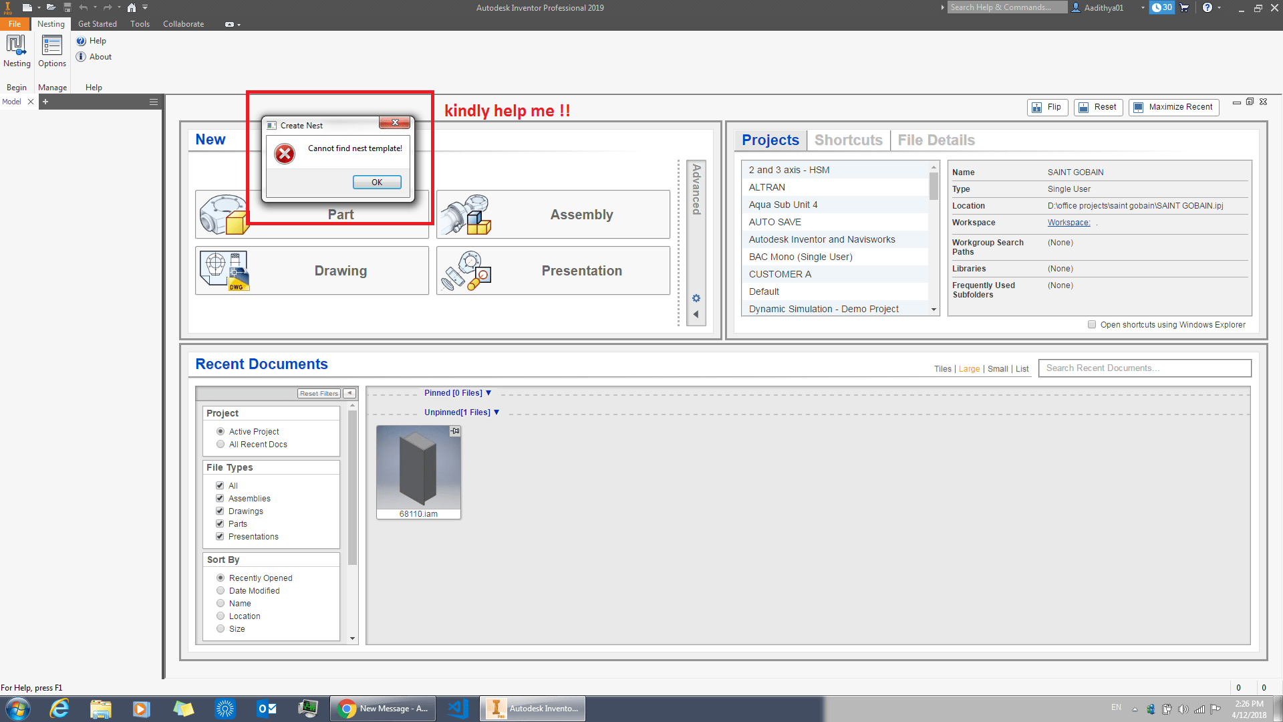Switch to the File Details tab
This screenshot has height=722, width=1283.
[x=936, y=140]
